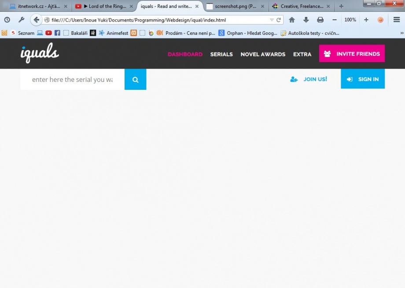Switch to the screenshot.png tab
The width and height of the screenshot is (405, 288).
point(236,6)
